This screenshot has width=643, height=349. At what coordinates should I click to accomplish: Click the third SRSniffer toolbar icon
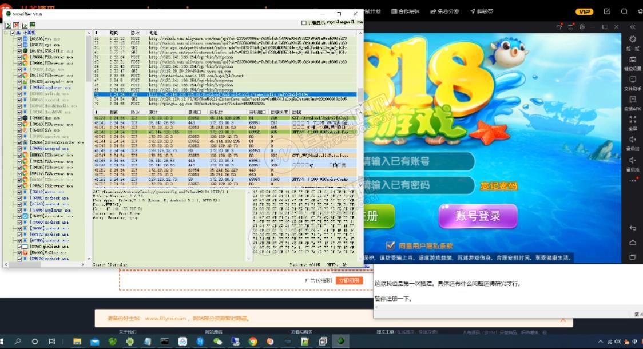(24, 25)
